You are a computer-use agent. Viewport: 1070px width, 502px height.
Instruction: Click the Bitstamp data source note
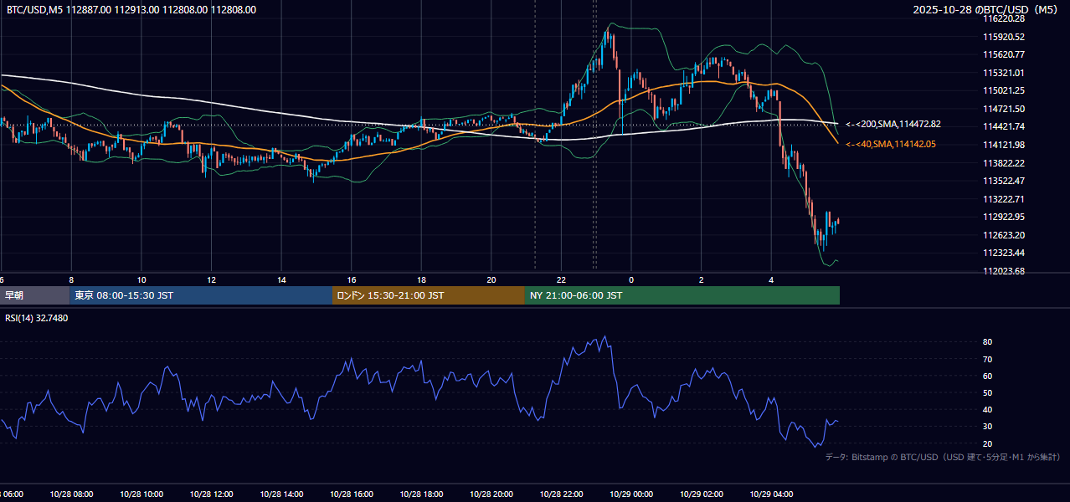(943, 457)
